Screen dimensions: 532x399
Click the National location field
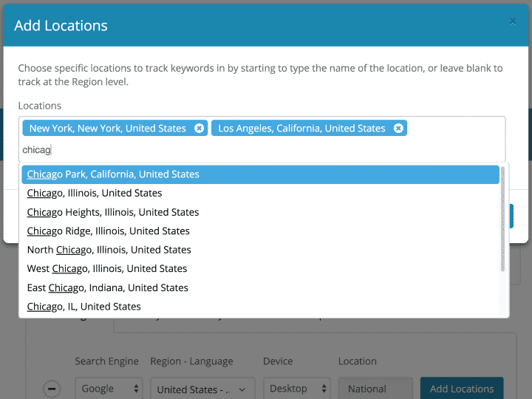[x=375, y=389]
